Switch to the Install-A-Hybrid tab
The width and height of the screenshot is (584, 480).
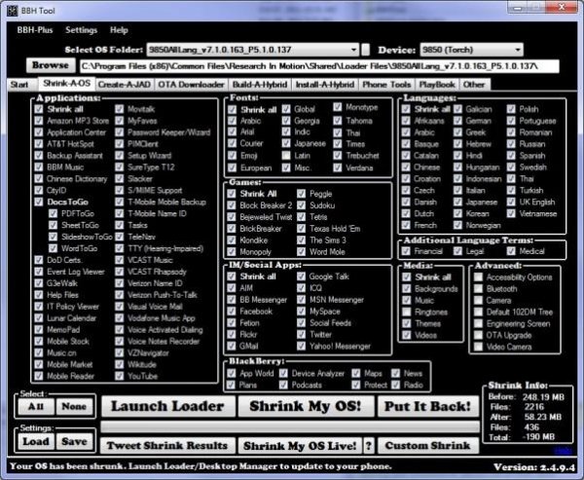coord(324,85)
